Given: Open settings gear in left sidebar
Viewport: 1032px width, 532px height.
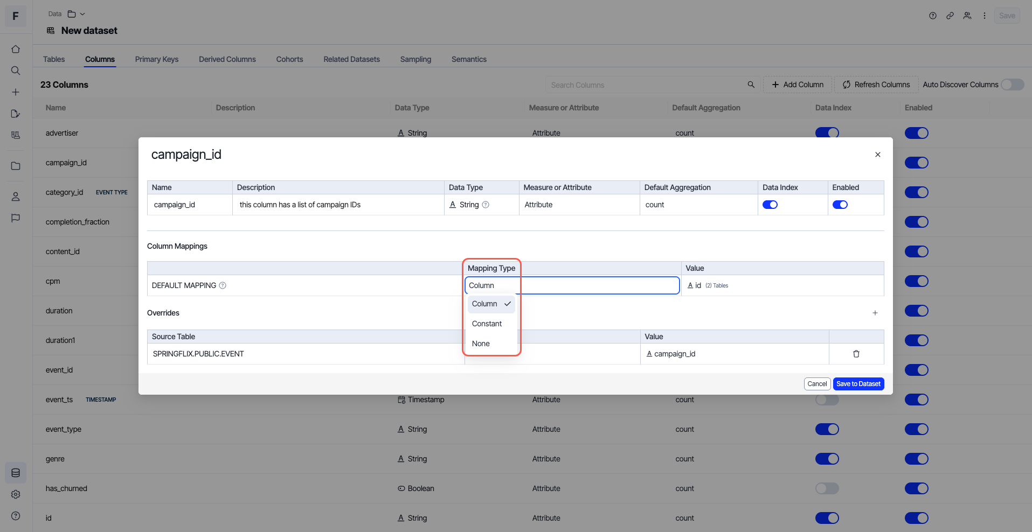Looking at the screenshot, I should 16,494.
